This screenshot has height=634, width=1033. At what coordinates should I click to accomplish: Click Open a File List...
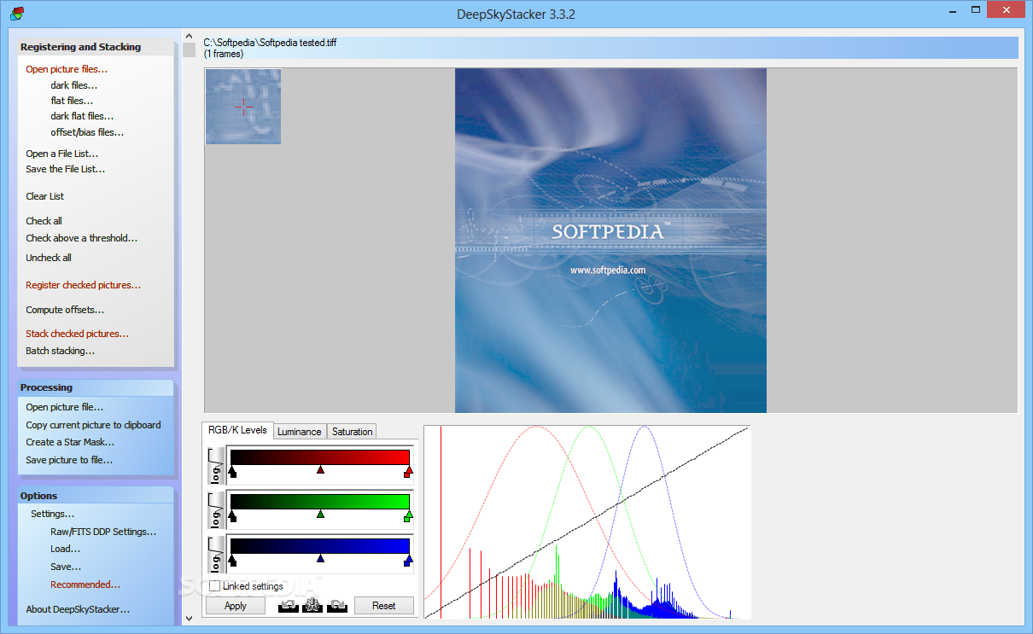(62, 154)
